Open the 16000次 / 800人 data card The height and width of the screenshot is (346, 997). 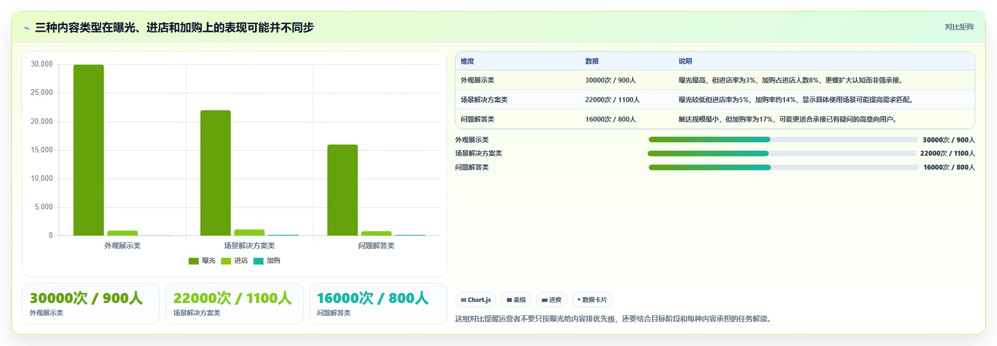(378, 304)
